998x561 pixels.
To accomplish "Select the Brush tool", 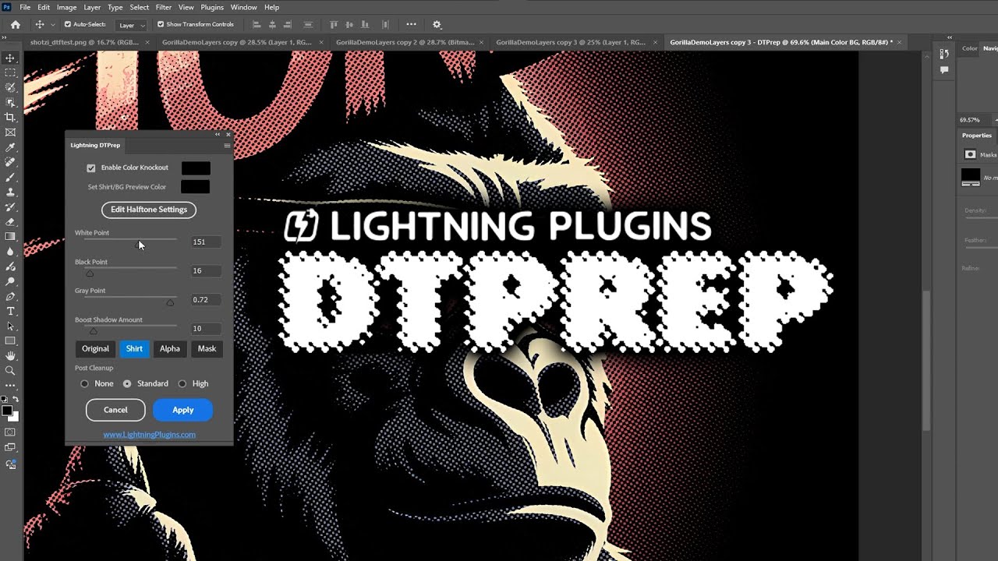I will point(10,177).
